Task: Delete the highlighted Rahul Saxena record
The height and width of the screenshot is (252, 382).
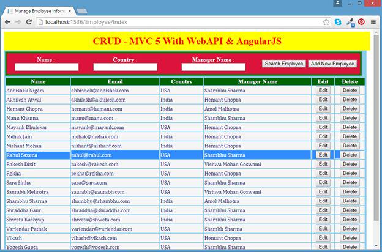Action: (350, 155)
